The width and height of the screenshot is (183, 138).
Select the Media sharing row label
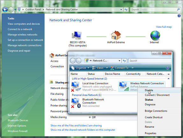click(x=59, y=117)
